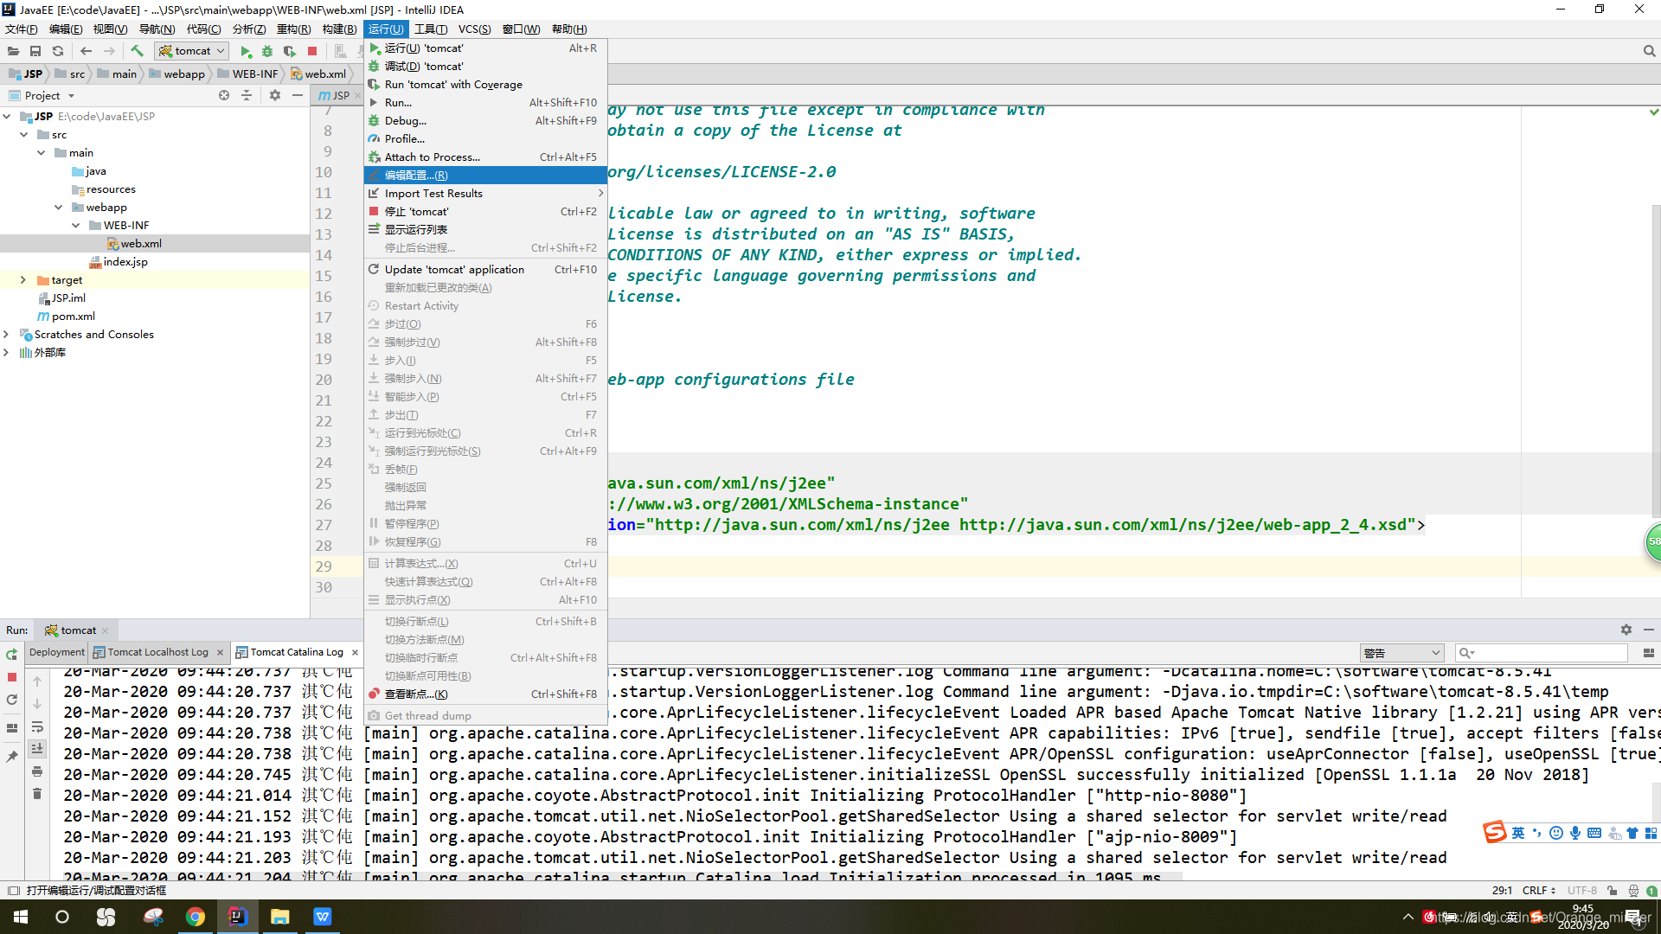Screen dimensions: 1661x934
Task: Switch to the Deployment tab
Action: (57, 652)
